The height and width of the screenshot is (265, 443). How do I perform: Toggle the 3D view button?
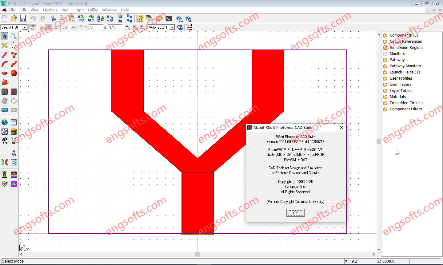click(x=65, y=27)
